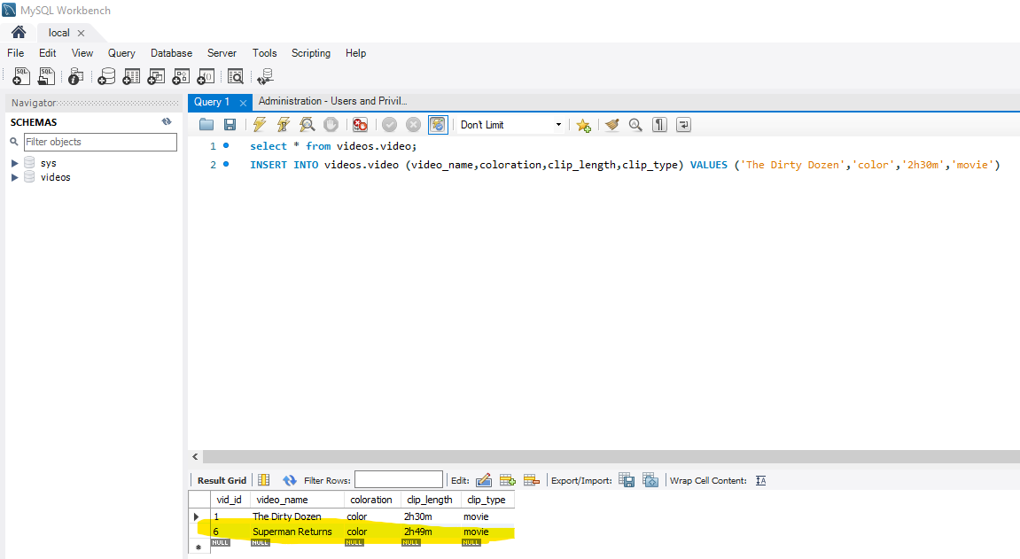Image resolution: width=1020 pixels, height=559 pixels.
Task: Sort by the video_name column header
Action: [x=297, y=500]
